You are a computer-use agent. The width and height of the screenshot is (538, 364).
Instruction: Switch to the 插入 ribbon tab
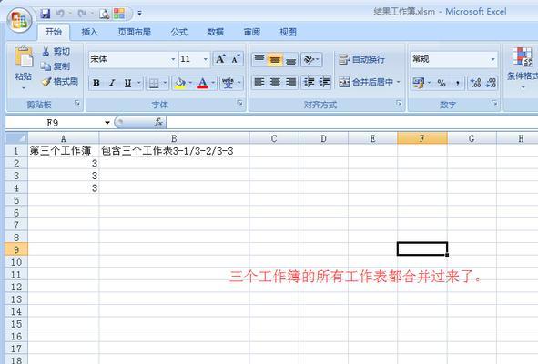[89, 32]
